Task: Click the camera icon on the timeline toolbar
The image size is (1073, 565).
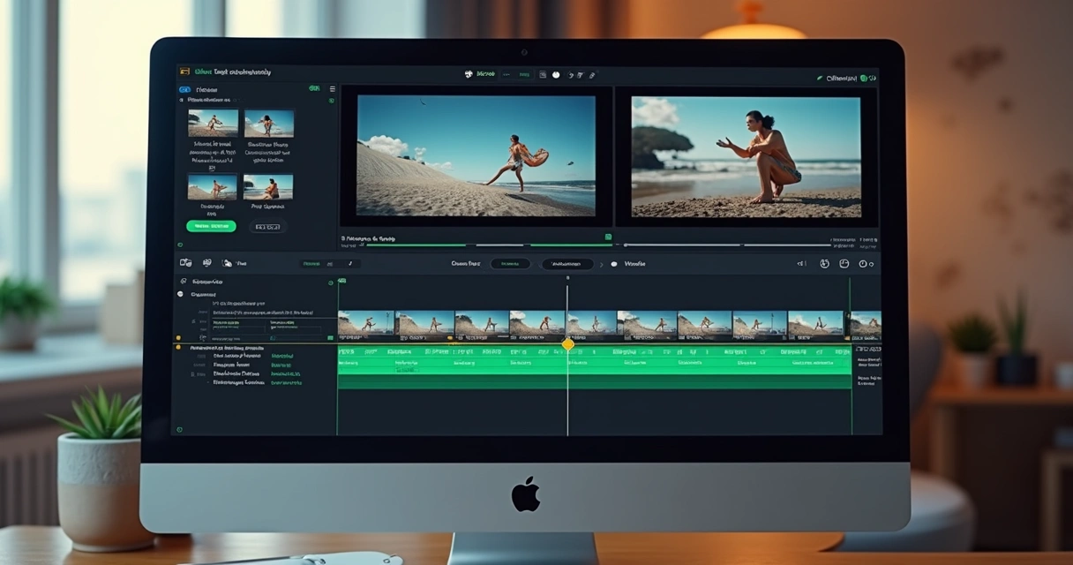Action: click(x=207, y=263)
